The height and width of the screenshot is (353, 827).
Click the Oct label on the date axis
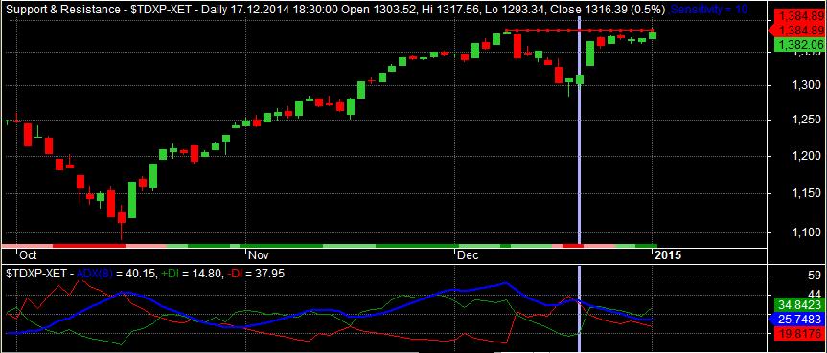click(28, 255)
